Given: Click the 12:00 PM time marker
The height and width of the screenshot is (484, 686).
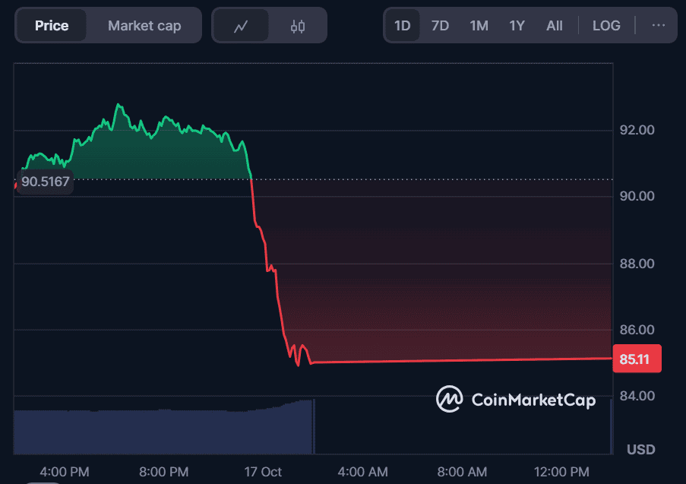Looking at the screenshot, I should pos(562,472).
